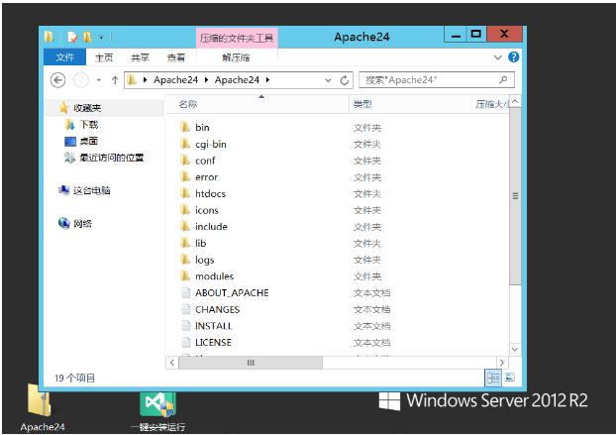The image size is (616, 435).
Task: Click the scroll-right arrow of file list
Action: (502, 363)
